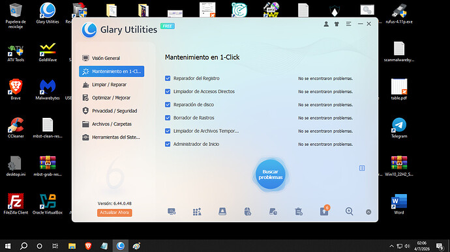Open the skin theme shirt icon

[x=337, y=24]
